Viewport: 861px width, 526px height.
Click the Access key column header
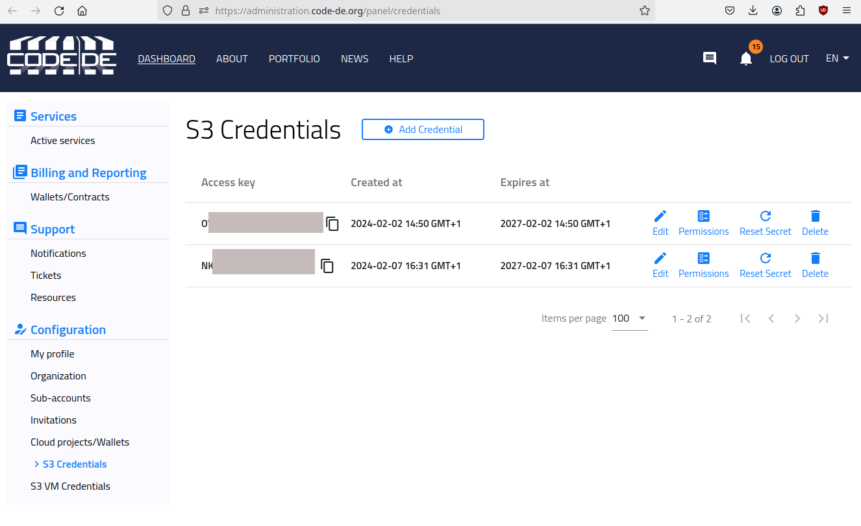tap(228, 182)
